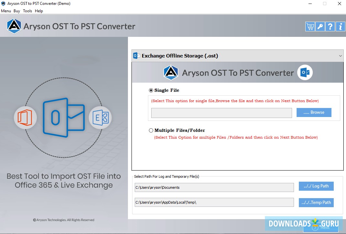Viewport: 346px width, 234px height.
Task: Open the Buy menu
Action: pos(17,11)
